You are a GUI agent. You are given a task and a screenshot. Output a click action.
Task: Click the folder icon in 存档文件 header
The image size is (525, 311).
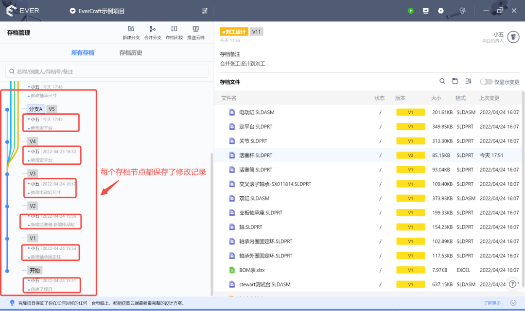tap(455, 81)
